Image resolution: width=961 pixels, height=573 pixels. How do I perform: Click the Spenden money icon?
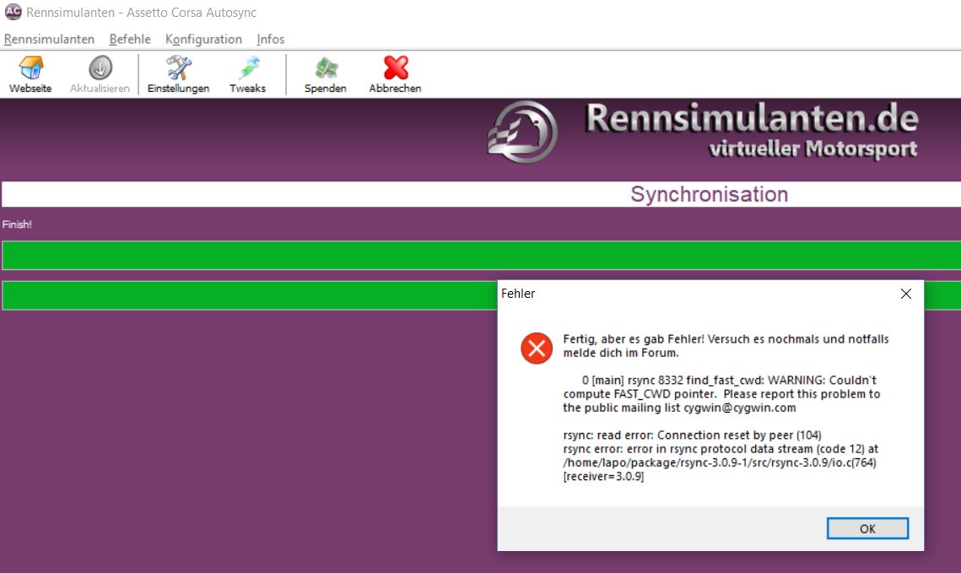coord(325,74)
